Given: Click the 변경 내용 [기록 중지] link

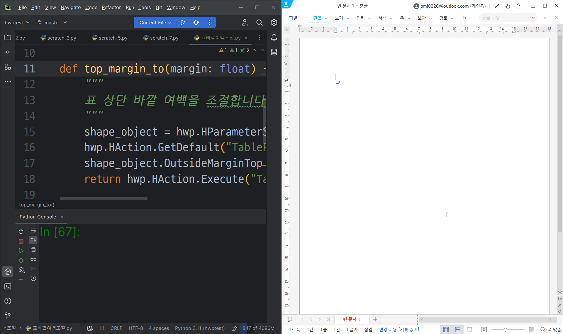Looking at the screenshot, I should tap(399, 330).
